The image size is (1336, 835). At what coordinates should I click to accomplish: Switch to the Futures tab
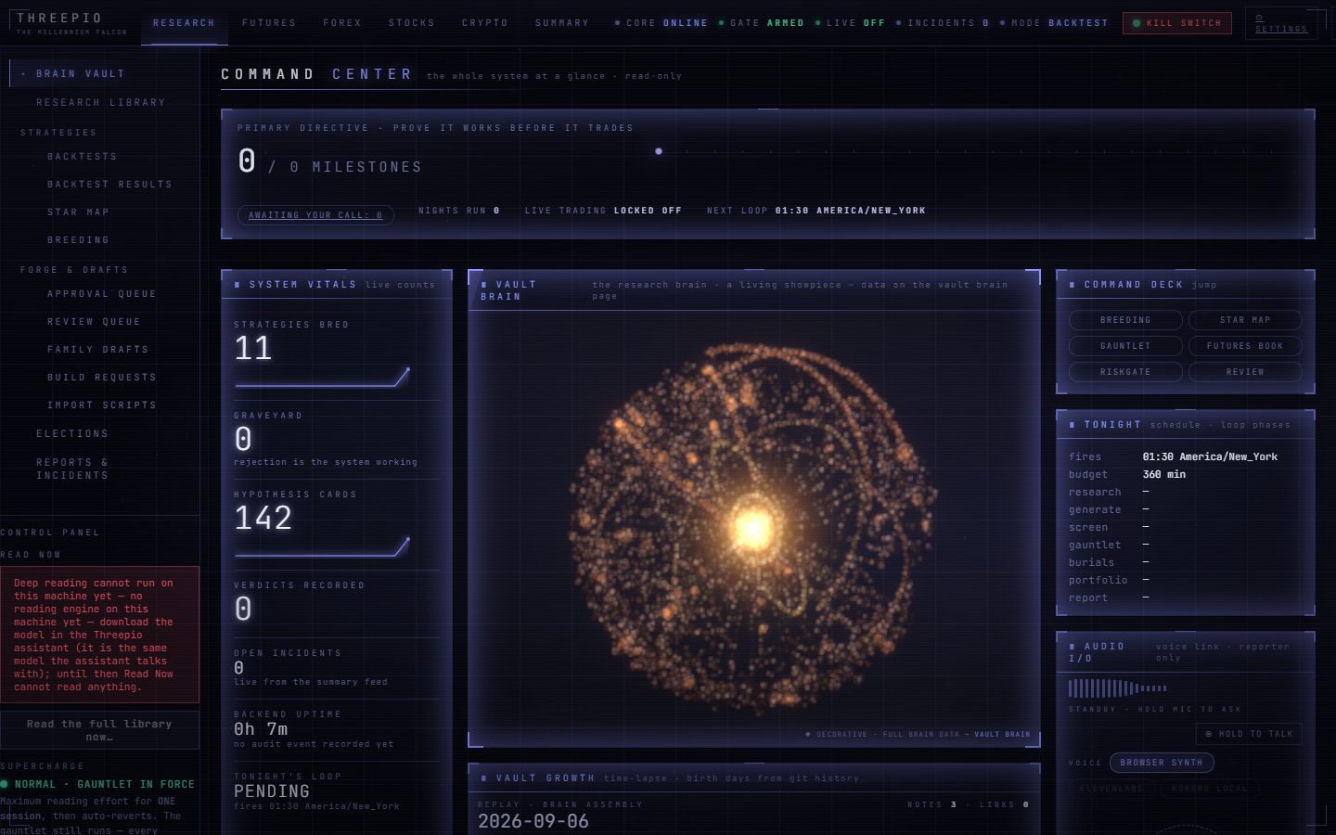point(269,23)
